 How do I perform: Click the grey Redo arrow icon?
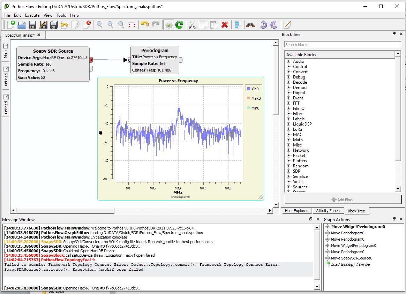click(156, 24)
